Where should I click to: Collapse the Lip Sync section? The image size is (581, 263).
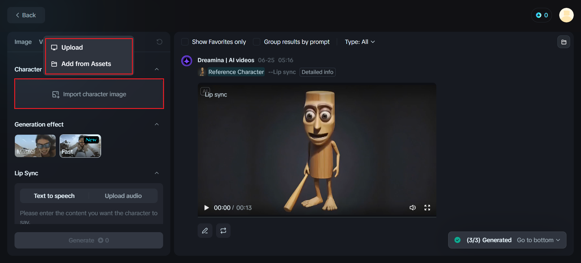(157, 173)
